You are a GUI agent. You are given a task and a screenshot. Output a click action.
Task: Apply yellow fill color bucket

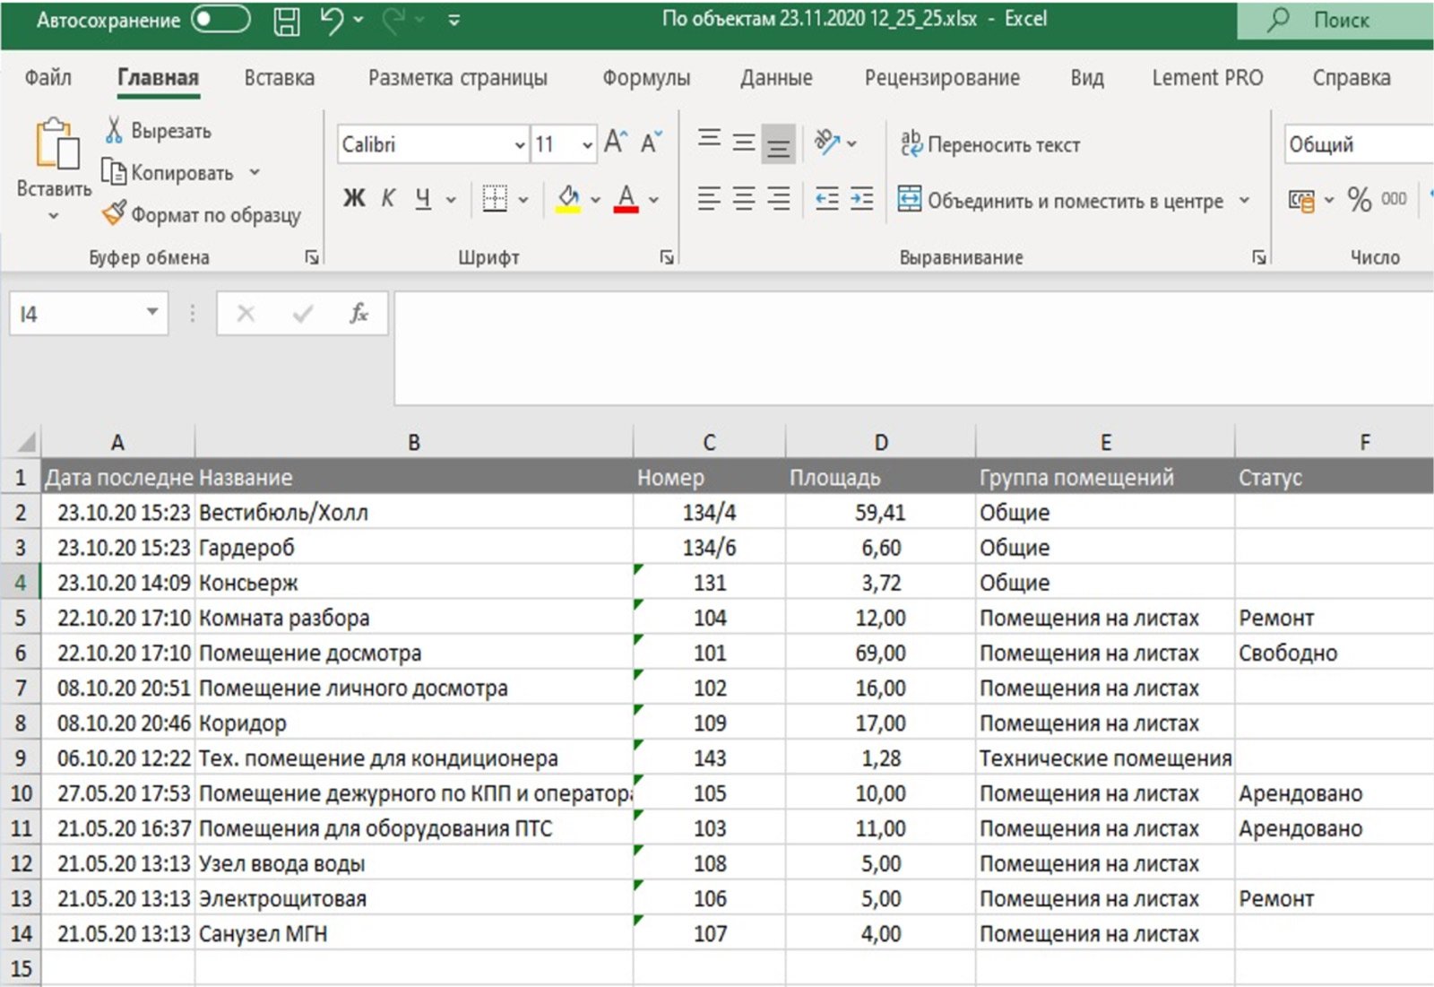tap(568, 198)
